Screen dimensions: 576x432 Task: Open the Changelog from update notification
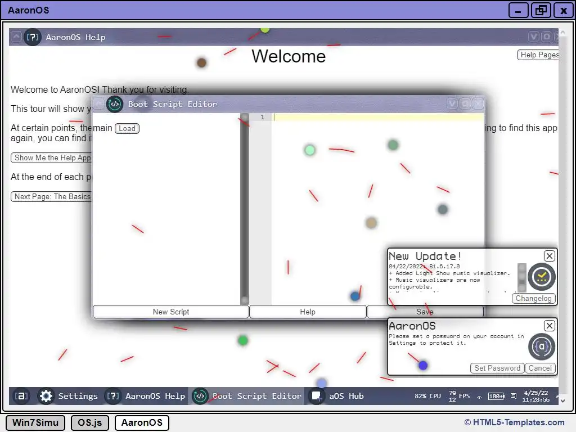pyautogui.click(x=533, y=298)
